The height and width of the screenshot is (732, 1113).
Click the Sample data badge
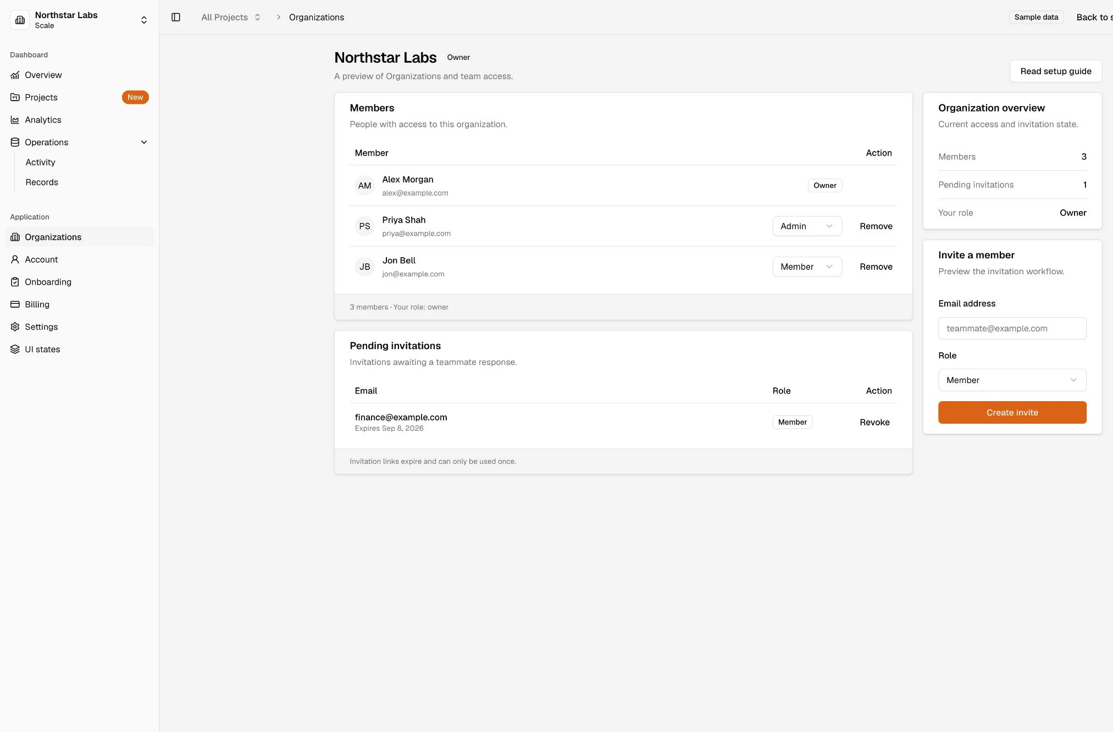click(x=1036, y=17)
